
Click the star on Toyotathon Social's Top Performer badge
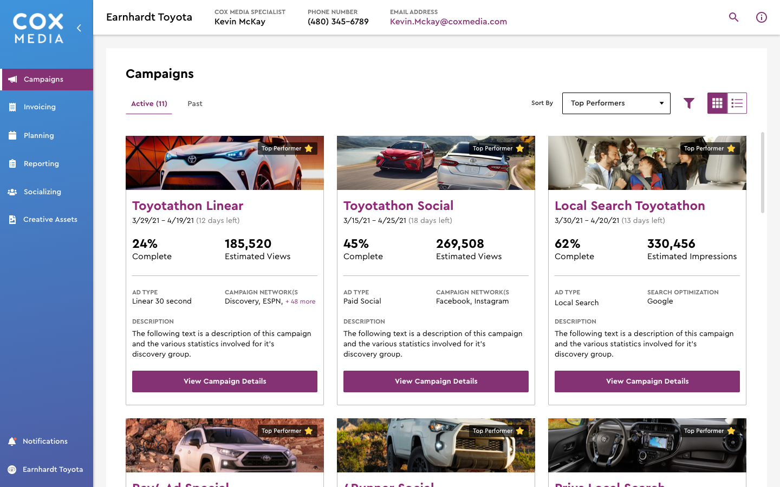point(520,148)
